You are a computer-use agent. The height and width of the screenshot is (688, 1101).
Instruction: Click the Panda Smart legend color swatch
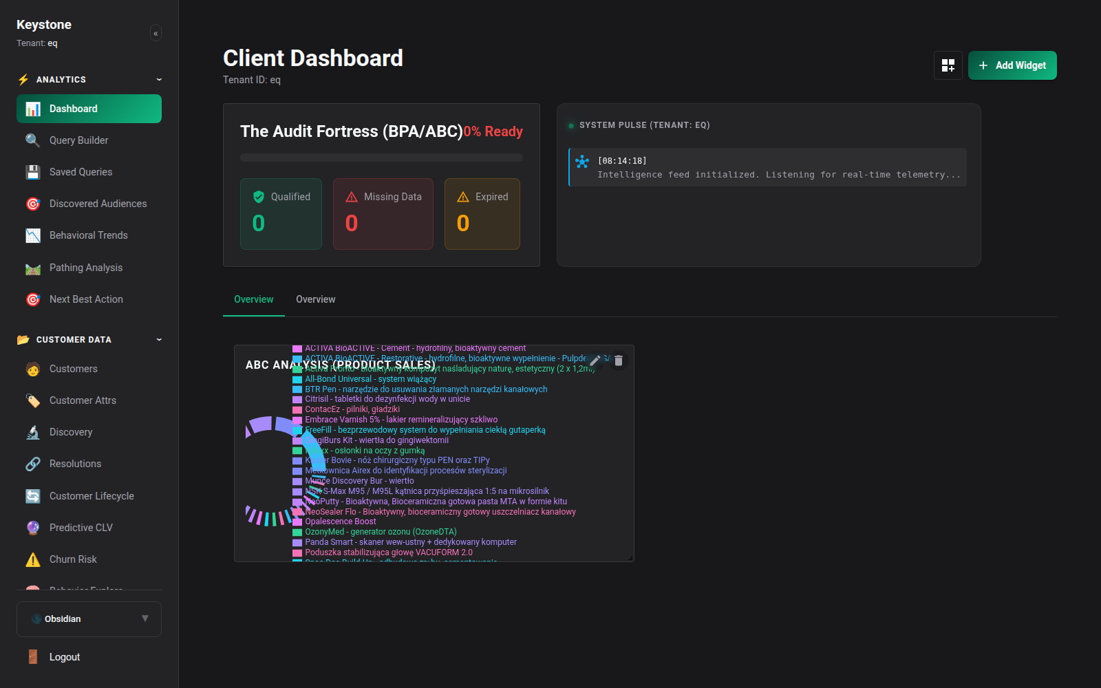[x=297, y=542]
